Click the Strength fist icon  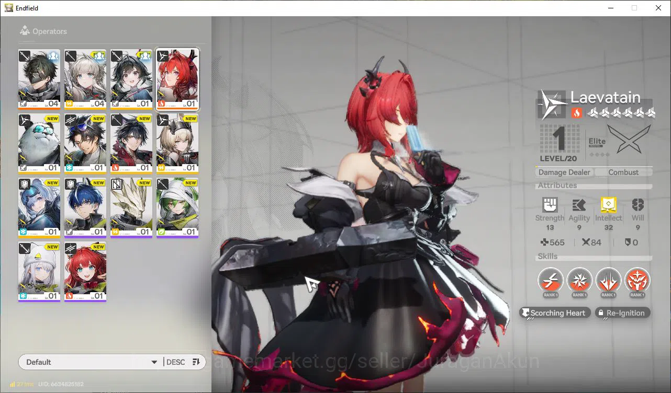550,205
